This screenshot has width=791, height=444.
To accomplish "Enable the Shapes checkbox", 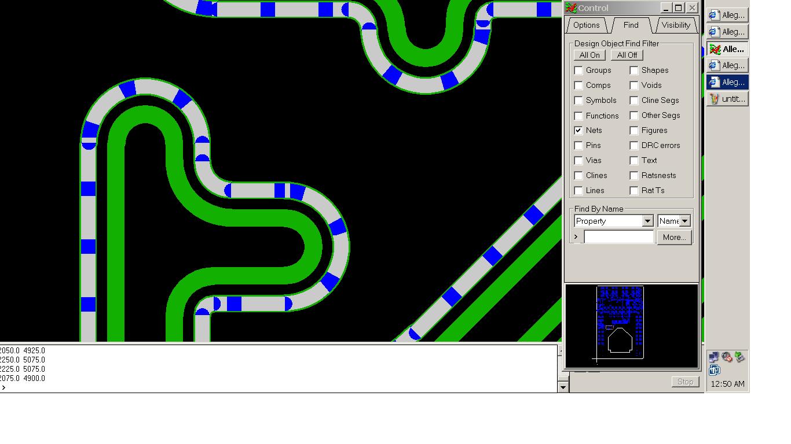I will click(x=634, y=70).
